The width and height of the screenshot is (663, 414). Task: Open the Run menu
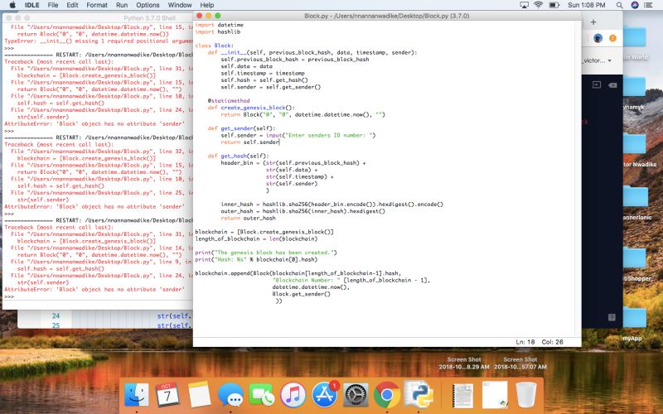122,5
